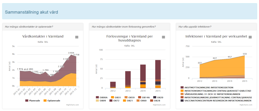Click the 3 718 data label

(76, 55)
